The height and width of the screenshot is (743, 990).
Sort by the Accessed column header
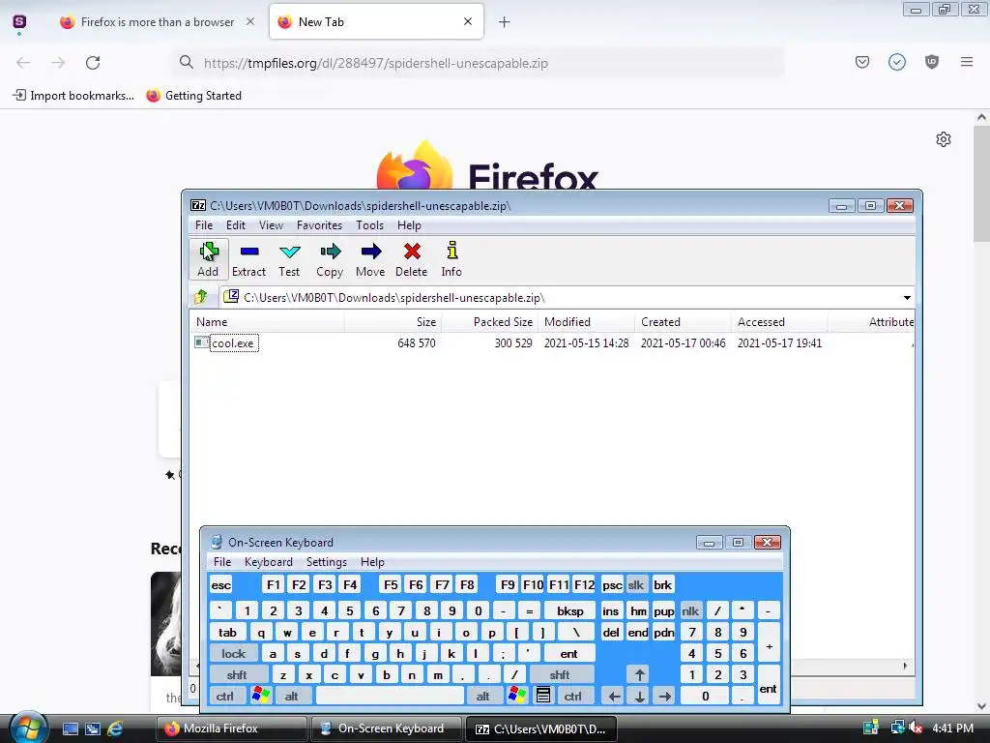(779, 322)
